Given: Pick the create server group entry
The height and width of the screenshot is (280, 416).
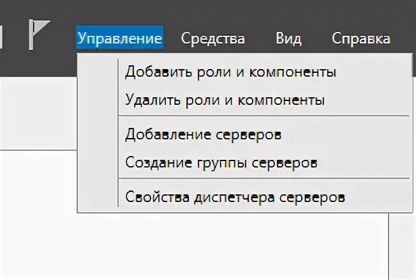Looking at the screenshot, I should point(221,163).
